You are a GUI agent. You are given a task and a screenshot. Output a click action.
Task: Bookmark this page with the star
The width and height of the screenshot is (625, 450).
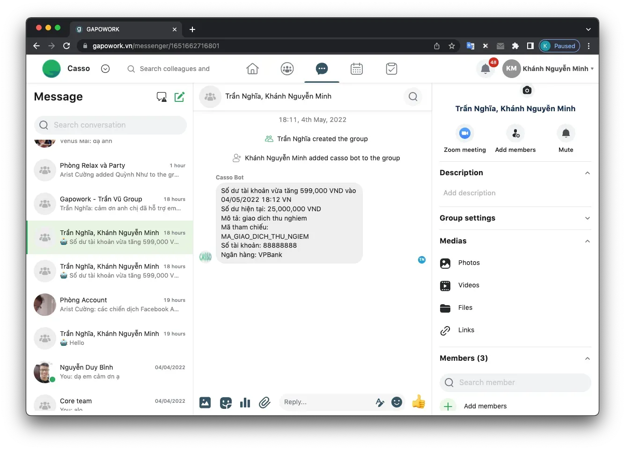tap(452, 46)
